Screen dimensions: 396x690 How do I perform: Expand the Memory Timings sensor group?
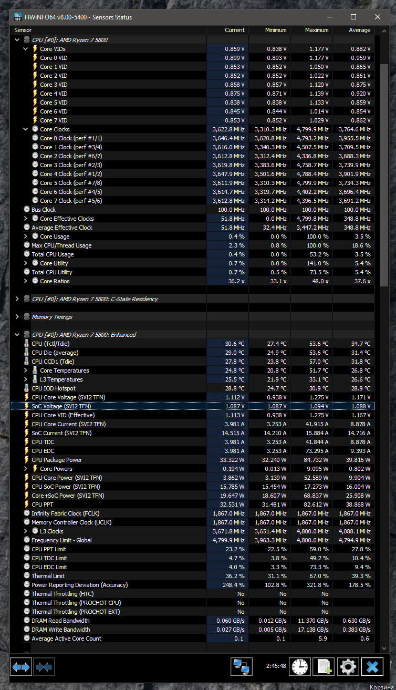[17, 317]
